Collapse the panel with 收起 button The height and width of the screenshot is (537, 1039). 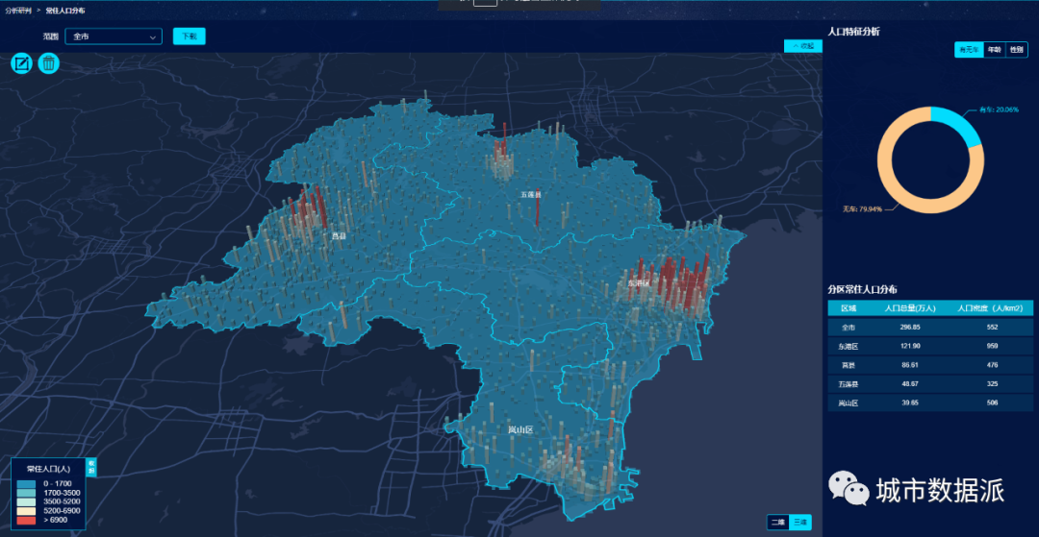click(803, 46)
